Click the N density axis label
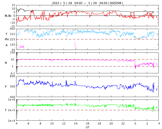Image resolution: width=162 pixels, height=129 pixels. [x=6, y=63]
